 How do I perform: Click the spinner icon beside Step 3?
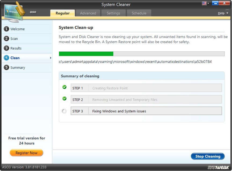(64, 111)
